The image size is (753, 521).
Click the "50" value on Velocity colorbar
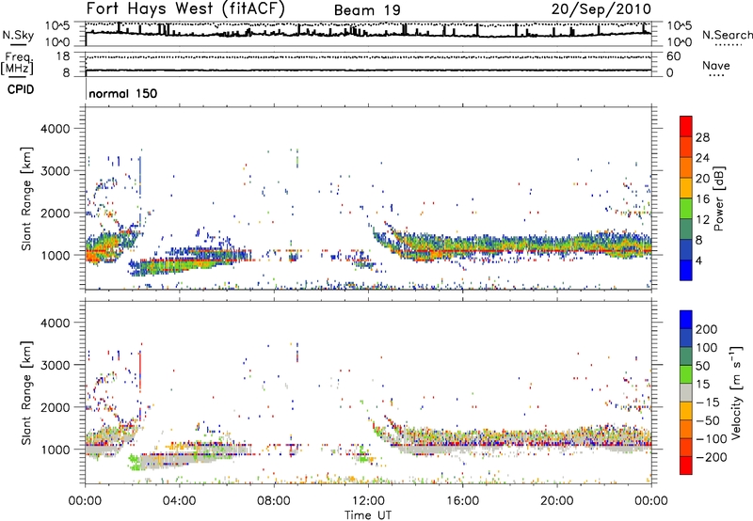pos(703,366)
